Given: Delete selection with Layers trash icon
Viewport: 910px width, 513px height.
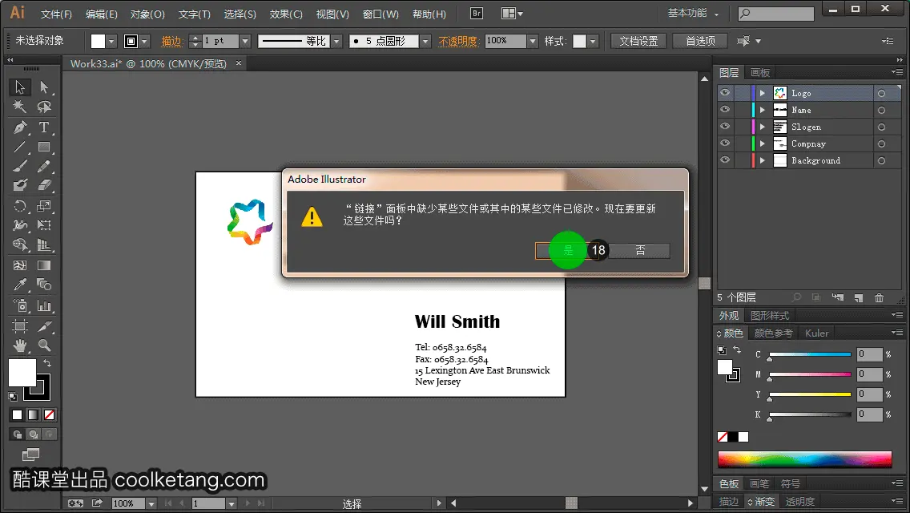Looking at the screenshot, I should [880, 297].
